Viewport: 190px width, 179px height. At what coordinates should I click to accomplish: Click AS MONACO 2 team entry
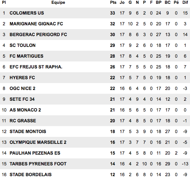click(25, 110)
